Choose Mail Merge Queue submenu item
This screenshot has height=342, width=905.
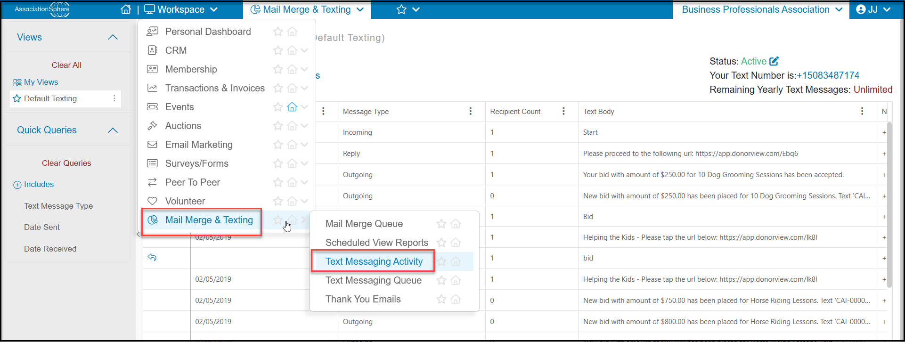[x=364, y=224]
